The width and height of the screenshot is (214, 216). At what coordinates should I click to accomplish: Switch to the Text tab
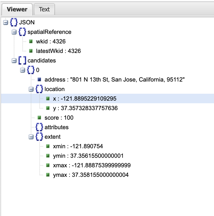pos(44,10)
